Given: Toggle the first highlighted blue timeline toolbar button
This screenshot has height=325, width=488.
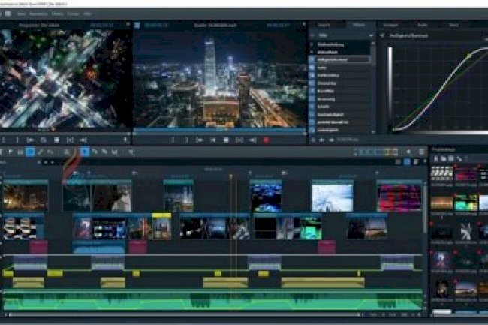Looking at the screenshot, I should [30, 152].
